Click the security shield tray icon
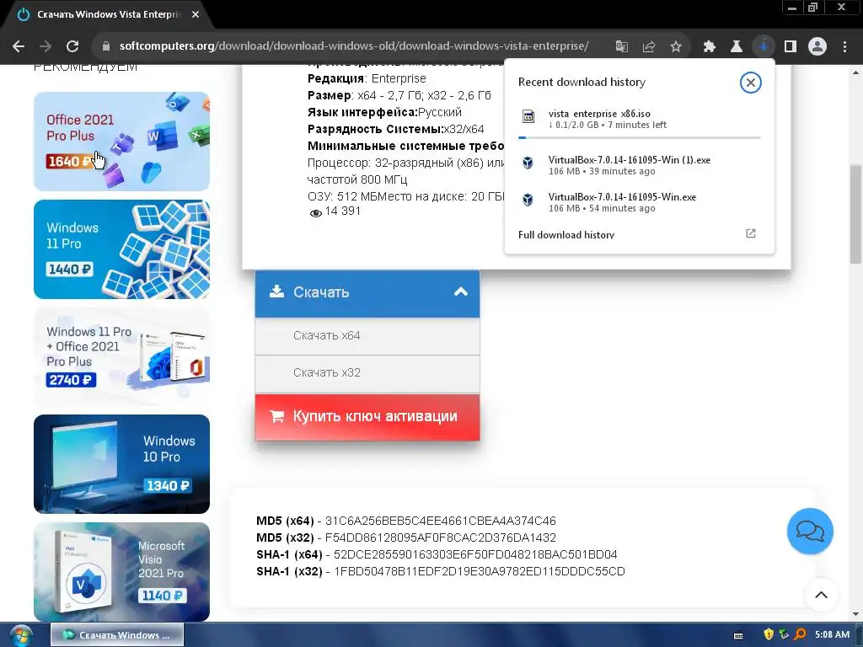 pos(769,634)
